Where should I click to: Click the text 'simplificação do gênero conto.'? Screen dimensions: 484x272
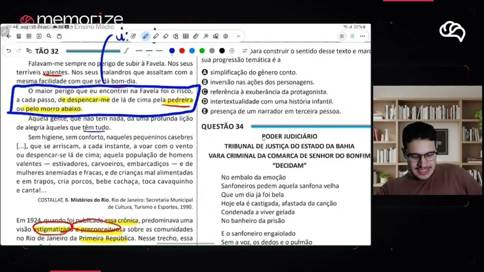pyautogui.click(x=254, y=73)
